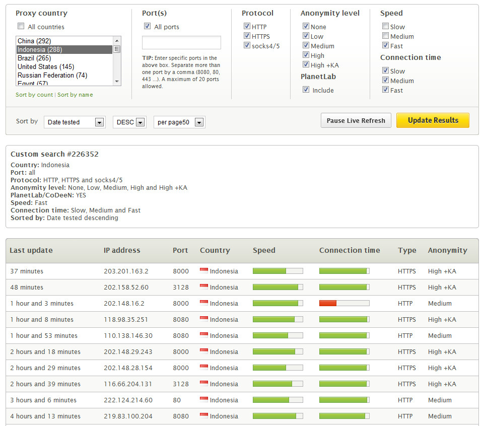
Task: Click the flag icon in 222.124.214.60 row
Action: 204,399
